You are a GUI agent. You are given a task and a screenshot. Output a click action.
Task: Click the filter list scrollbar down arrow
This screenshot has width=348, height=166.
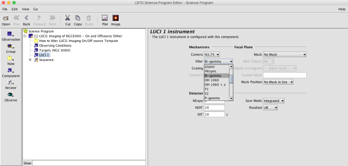point(231,98)
